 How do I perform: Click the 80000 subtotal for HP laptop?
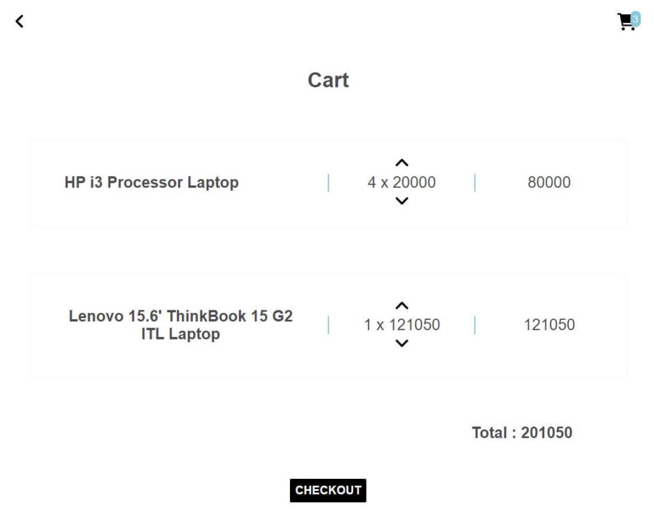549,183
